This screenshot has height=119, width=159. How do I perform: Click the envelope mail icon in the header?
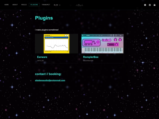[155, 5]
